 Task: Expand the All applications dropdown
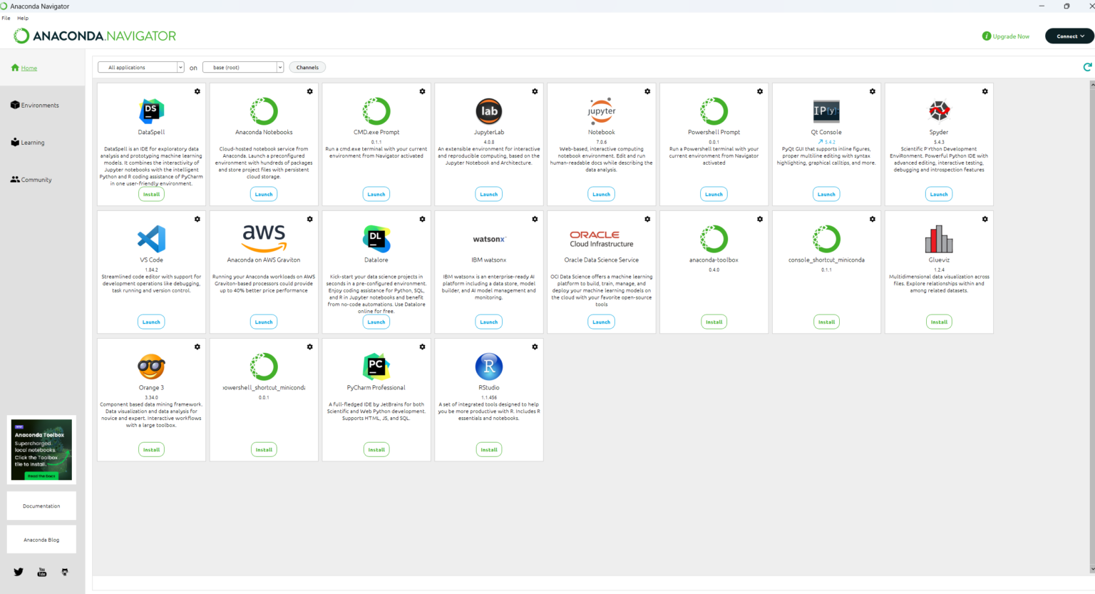(x=141, y=67)
